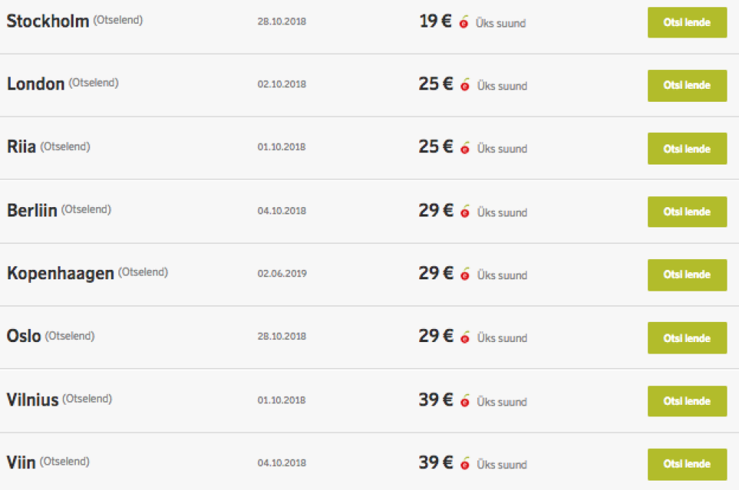
Task: Select the Stockholm destination name
Action: pos(48,21)
